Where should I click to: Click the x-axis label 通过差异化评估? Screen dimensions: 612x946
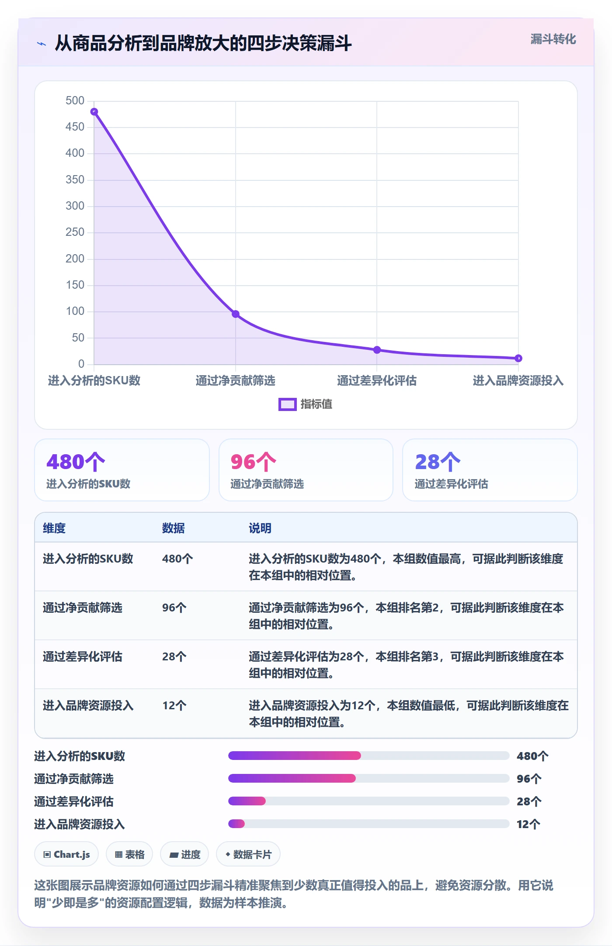pos(377,380)
